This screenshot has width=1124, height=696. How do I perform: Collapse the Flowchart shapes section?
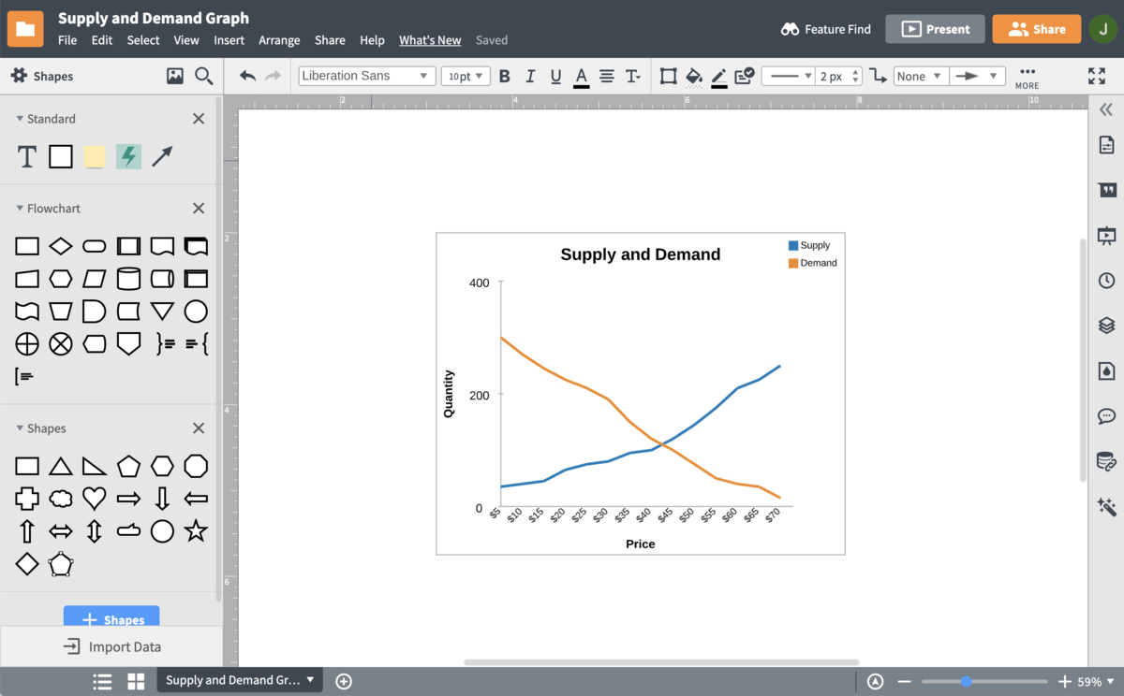(x=20, y=209)
